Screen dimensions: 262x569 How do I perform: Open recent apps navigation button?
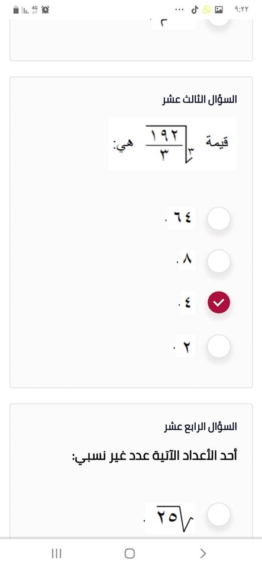click(x=56, y=554)
